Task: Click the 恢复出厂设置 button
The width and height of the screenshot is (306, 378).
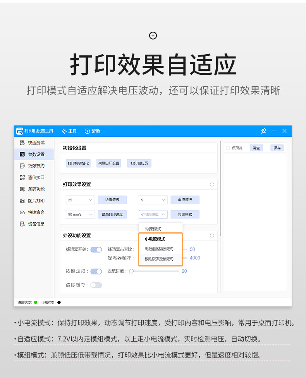Action: [x=108, y=163]
